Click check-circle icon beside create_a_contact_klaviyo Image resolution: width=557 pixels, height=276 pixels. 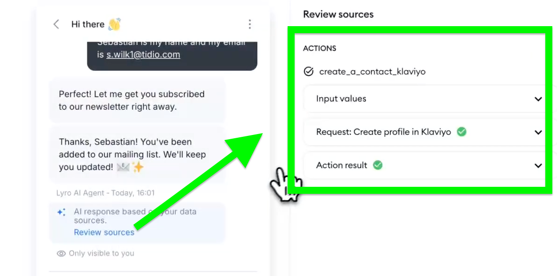pyautogui.click(x=308, y=71)
